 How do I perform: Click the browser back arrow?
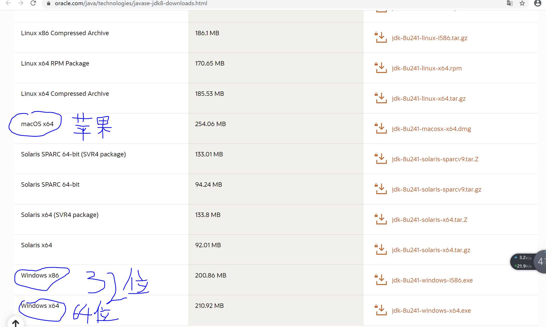point(8,3)
